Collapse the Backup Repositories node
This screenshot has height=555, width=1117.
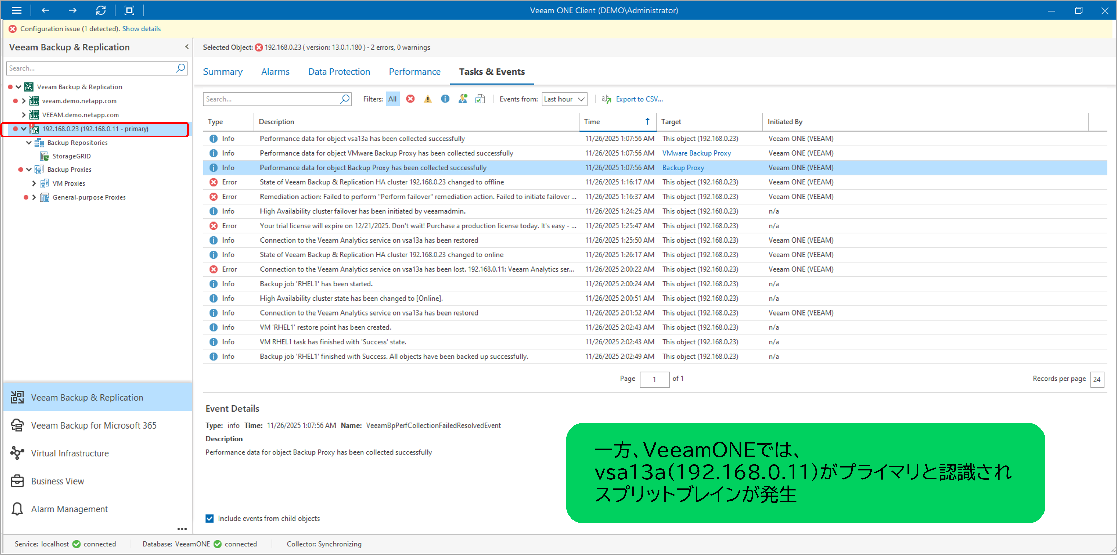click(x=29, y=143)
